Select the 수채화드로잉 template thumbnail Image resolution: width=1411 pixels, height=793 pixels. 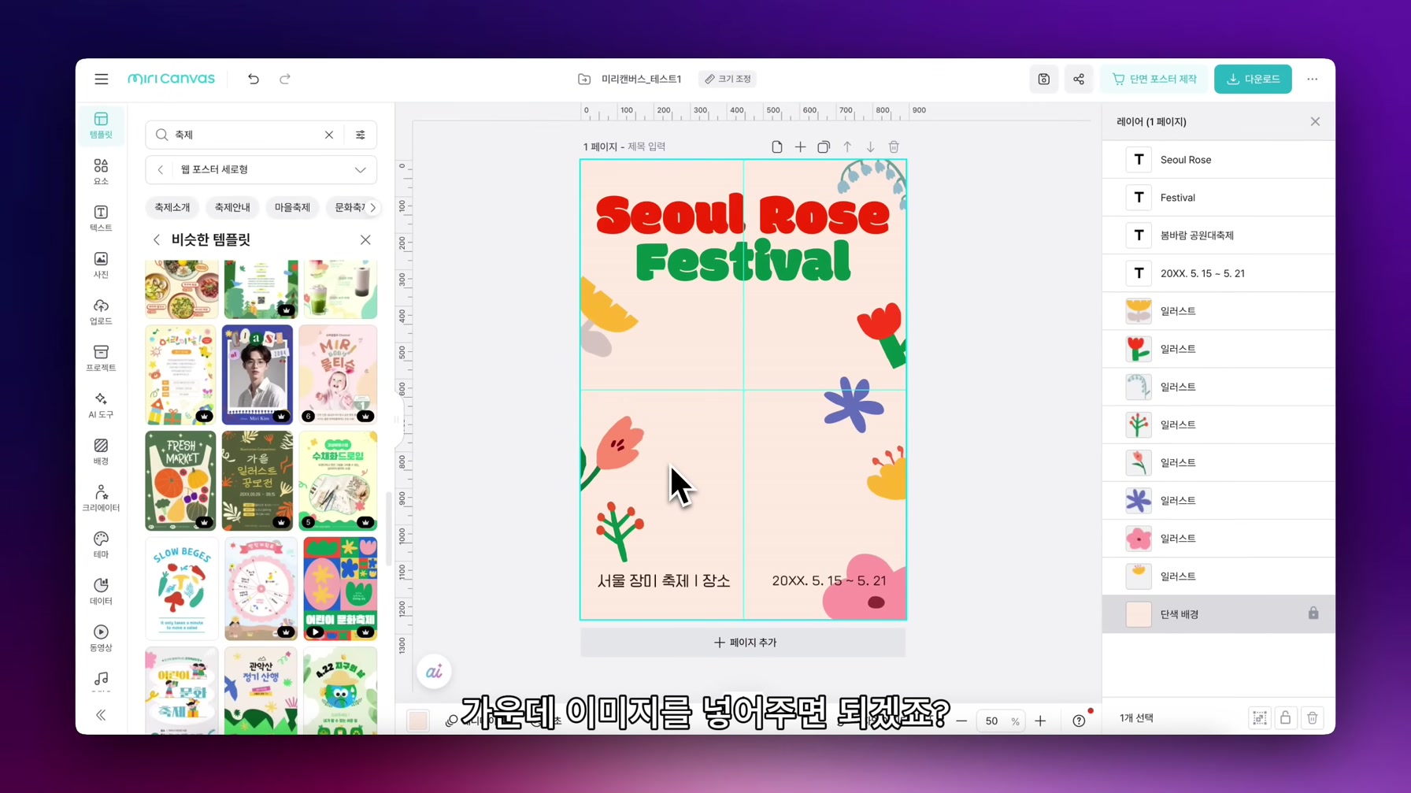[339, 480]
